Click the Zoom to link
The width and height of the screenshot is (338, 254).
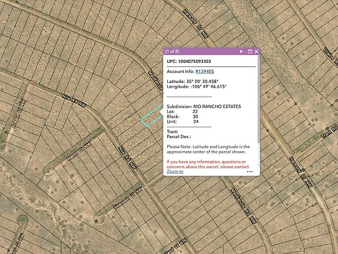pyautogui.click(x=175, y=172)
